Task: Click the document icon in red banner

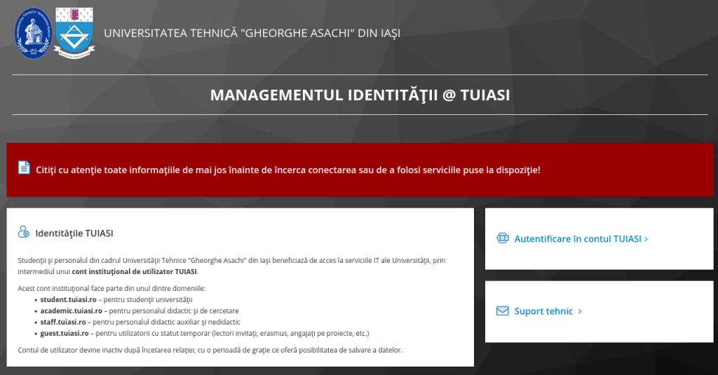Action: tap(24, 168)
